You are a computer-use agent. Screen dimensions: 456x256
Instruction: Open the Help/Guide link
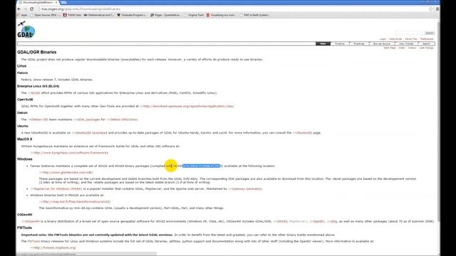[x=395, y=39]
